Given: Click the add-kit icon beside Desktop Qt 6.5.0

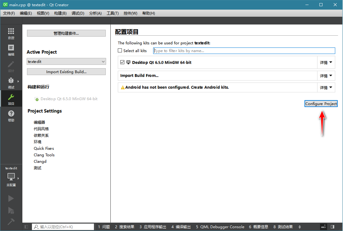Looking at the screenshot, I should point(36,99).
